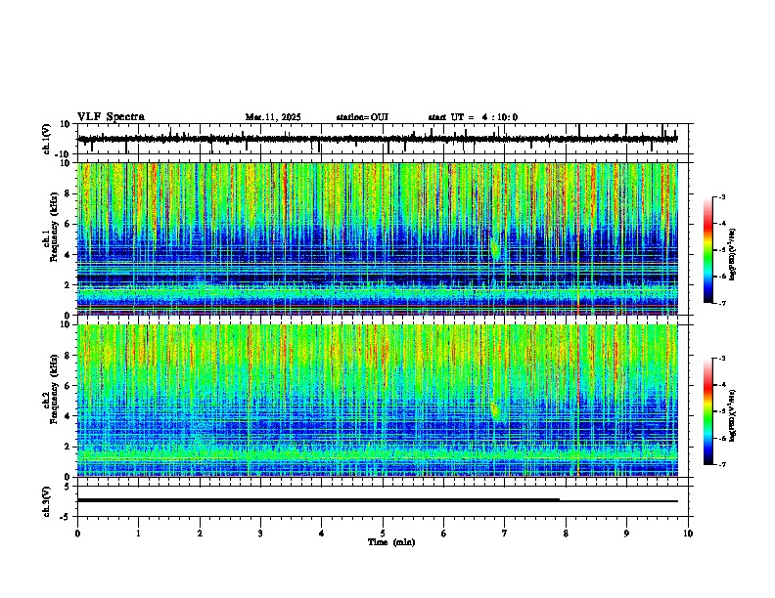Click the 'ch.1(V)' waveform axis label
Image resolution: width=775 pixels, height=598 pixels.
47,139
